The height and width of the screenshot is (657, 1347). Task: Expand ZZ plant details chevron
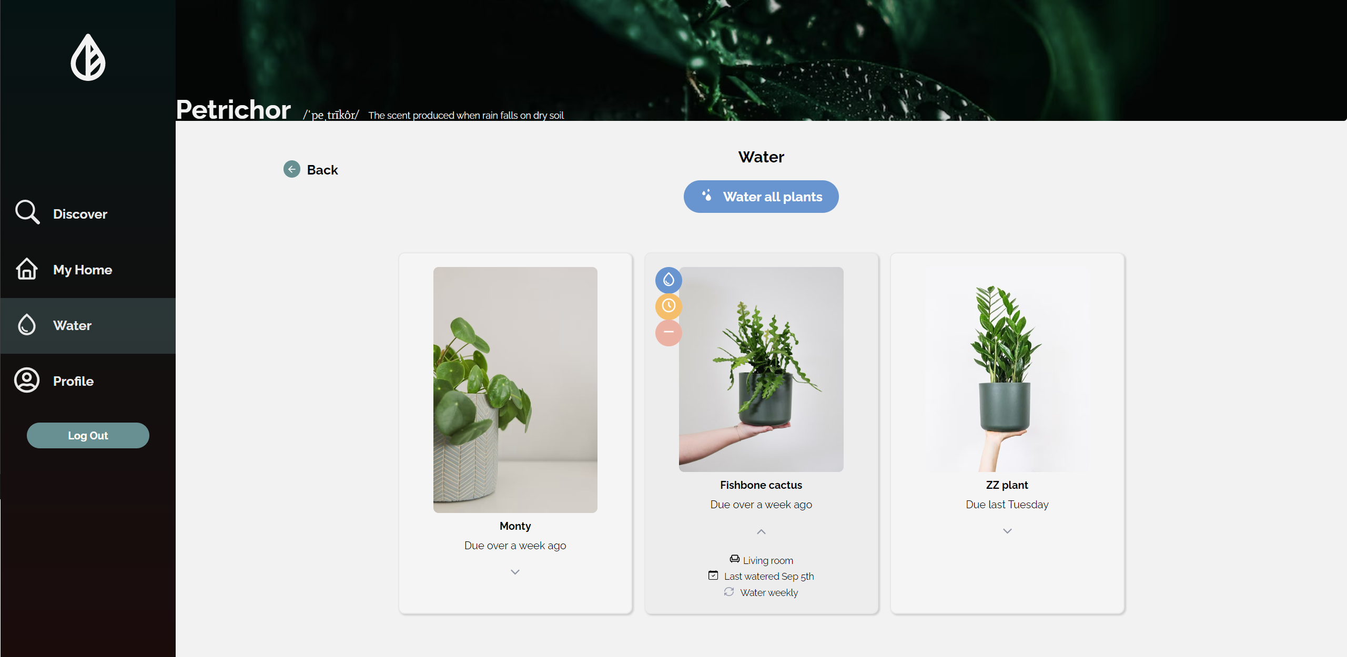click(x=1007, y=531)
